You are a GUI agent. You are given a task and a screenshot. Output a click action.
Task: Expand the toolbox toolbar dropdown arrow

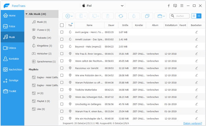click(164, 16)
